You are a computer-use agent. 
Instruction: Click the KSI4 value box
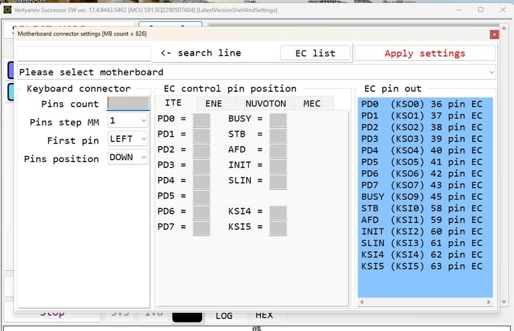coord(278,212)
